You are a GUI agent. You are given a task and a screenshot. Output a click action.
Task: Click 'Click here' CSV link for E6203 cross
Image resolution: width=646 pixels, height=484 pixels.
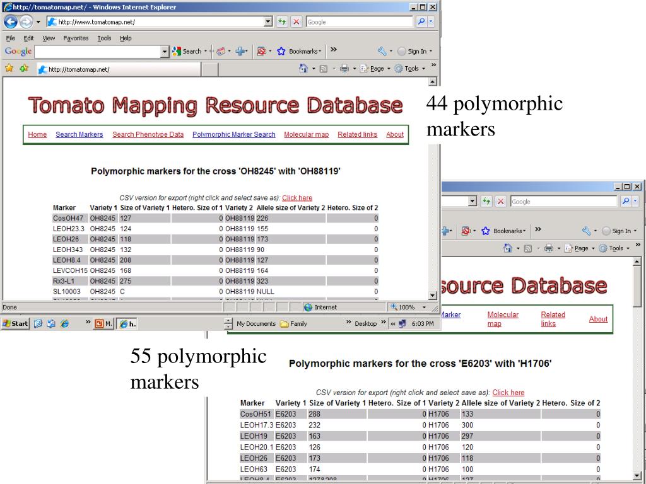508,393
